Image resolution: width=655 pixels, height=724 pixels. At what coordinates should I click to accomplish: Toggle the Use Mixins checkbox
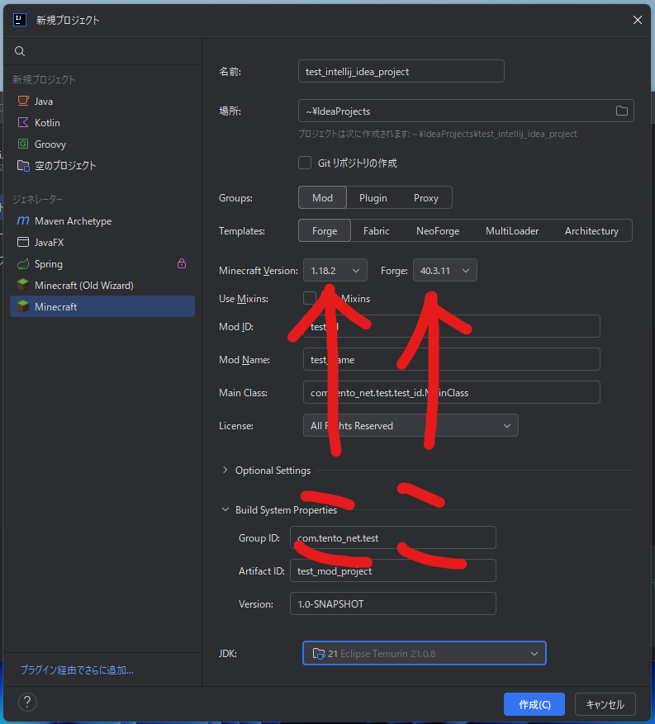(x=309, y=298)
